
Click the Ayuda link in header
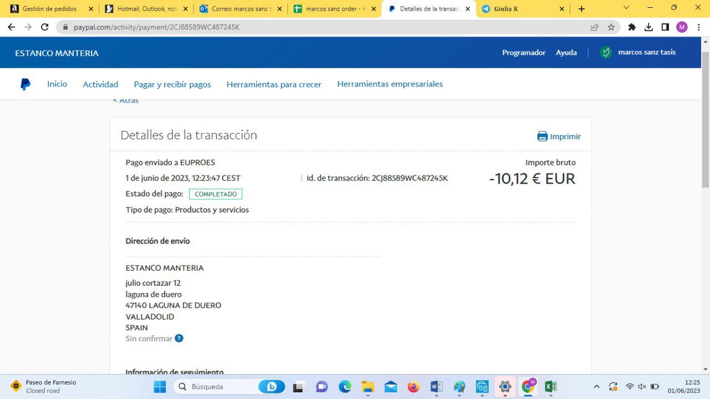(566, 53)
